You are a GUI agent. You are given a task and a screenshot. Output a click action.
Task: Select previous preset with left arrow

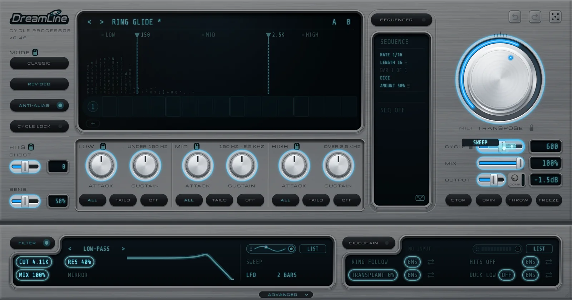click(x=89, y=22)
